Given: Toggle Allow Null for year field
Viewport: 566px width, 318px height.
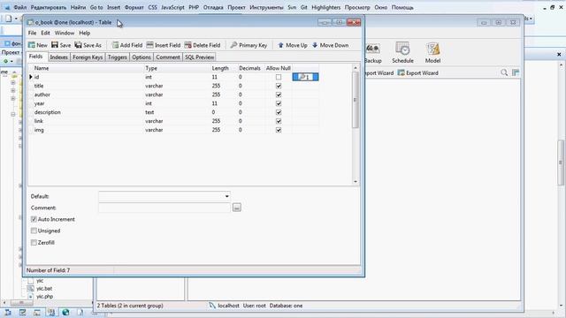Looking at the screenshot, I should (x=279, y=103).
